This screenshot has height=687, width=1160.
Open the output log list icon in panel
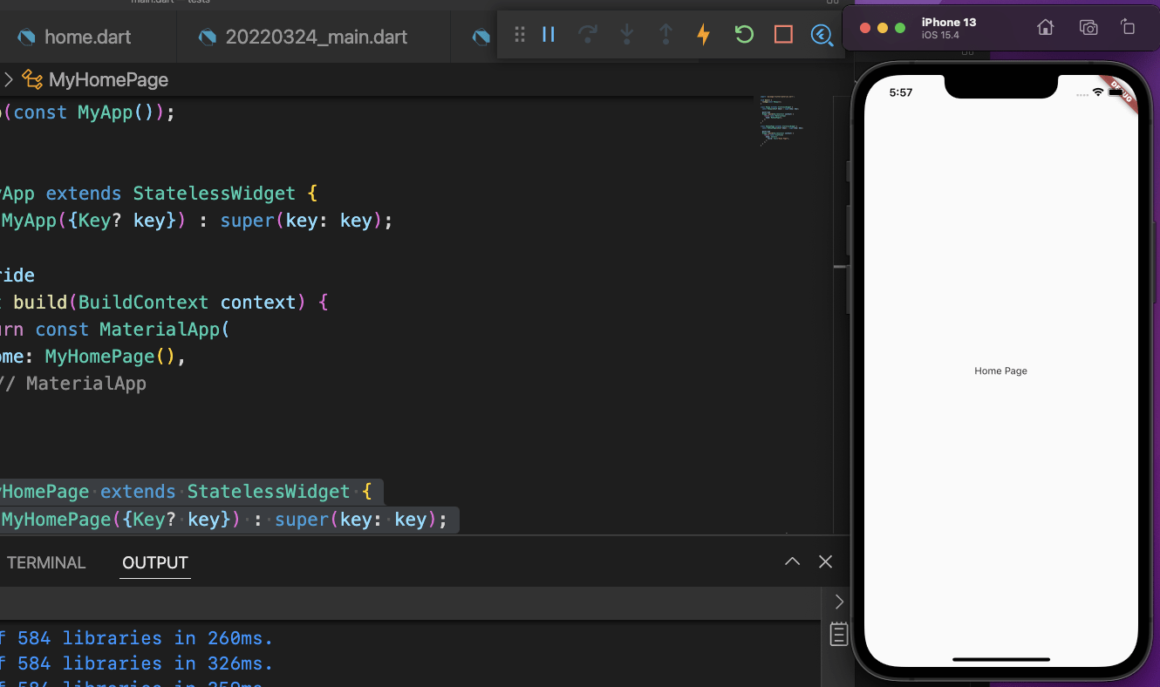click(839, 634)
